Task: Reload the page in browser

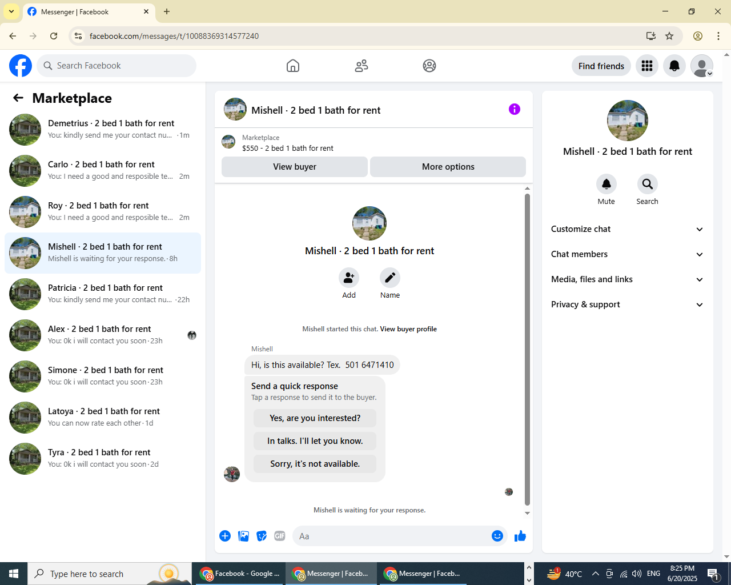Action: pos(54,36)
